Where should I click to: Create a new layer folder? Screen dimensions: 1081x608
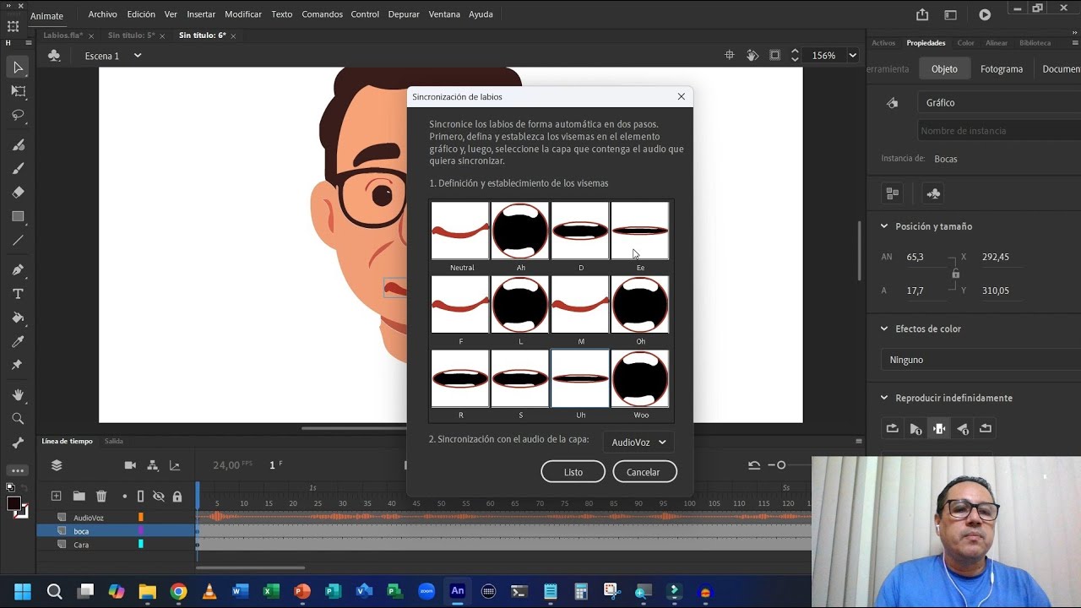[79, 497]
